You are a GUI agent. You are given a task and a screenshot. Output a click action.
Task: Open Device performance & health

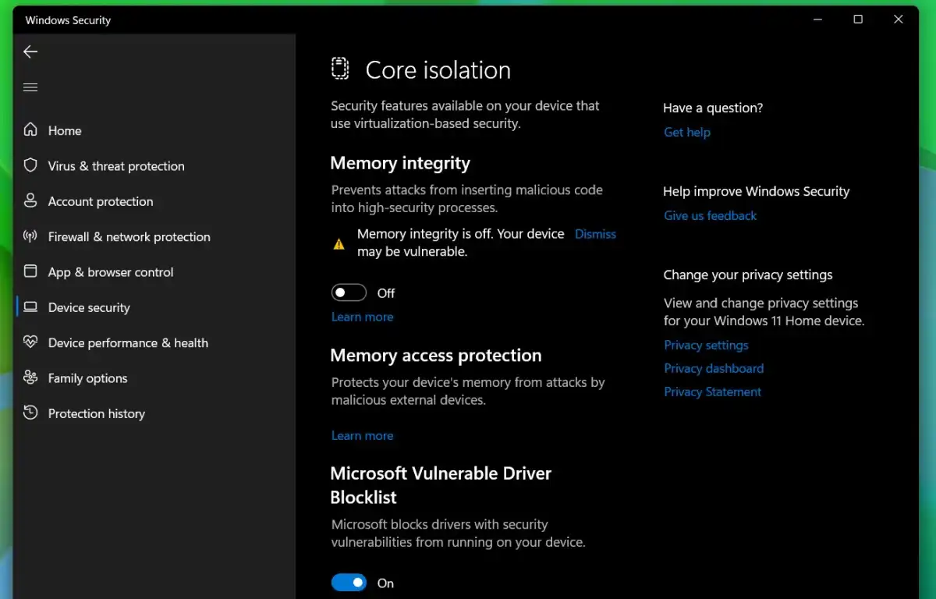[128, 342]
